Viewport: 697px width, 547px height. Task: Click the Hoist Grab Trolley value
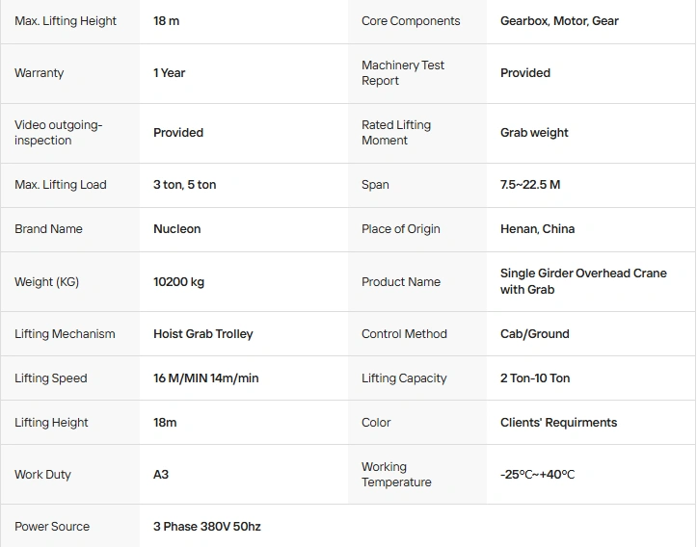tap(203, 334)
